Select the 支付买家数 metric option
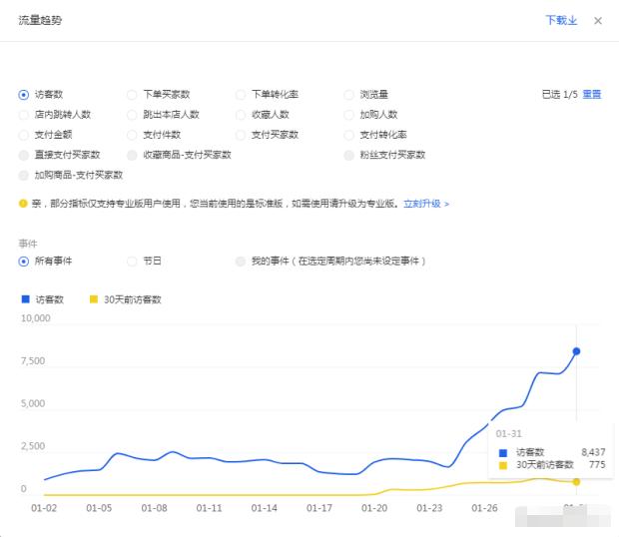The image size is (619, 537). (241, 135)
